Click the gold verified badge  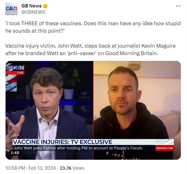point(45,6)
